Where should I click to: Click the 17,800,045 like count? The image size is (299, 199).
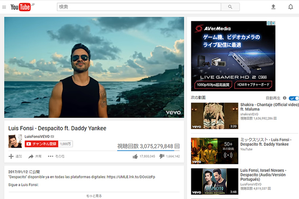coord(147,157)
